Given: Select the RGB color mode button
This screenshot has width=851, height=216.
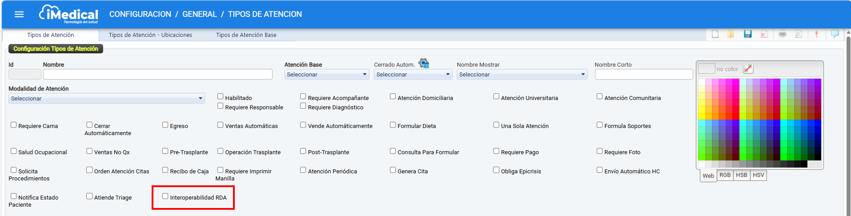Looking at the screenshot, I should pyautogui.click(x=725, y=175).
